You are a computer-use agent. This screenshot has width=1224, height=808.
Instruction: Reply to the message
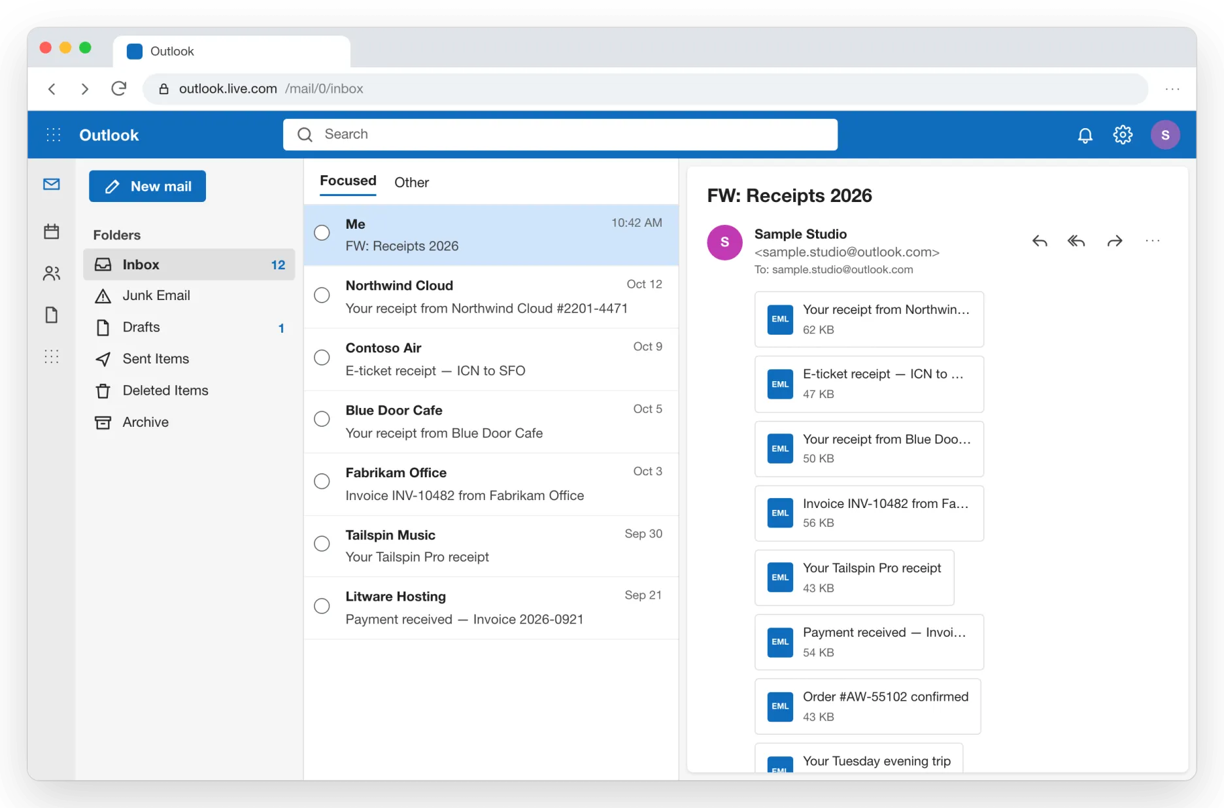coord(1040,241)
